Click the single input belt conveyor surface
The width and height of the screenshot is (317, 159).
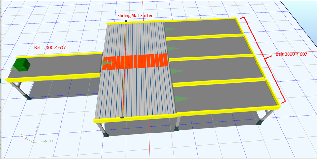(x=59, y=66)
